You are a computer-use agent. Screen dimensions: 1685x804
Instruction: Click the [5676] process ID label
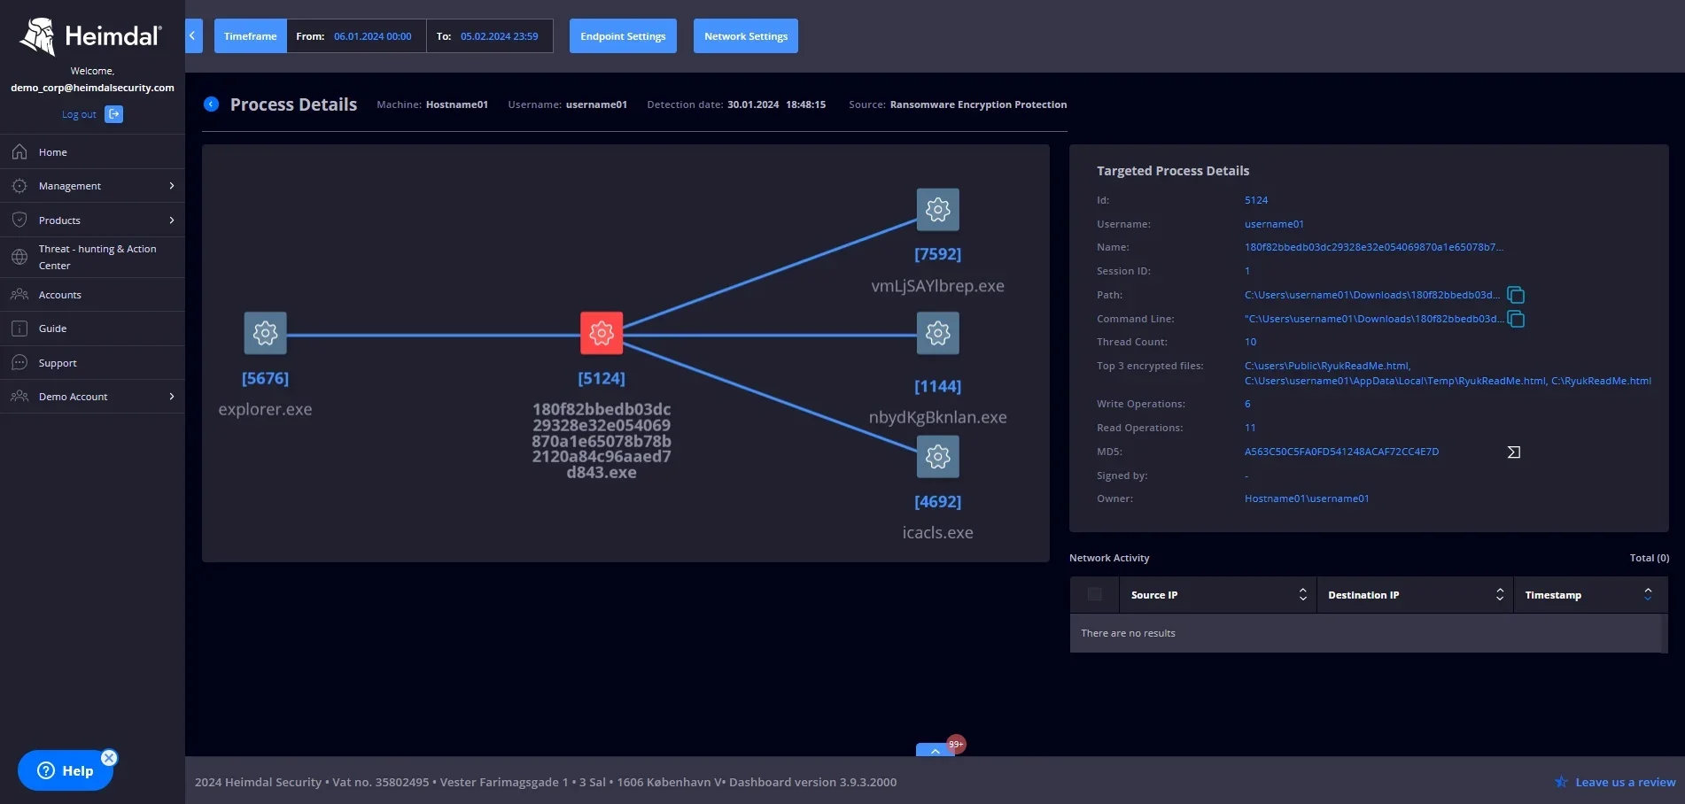pyautogui.click(x=265, y=378)
